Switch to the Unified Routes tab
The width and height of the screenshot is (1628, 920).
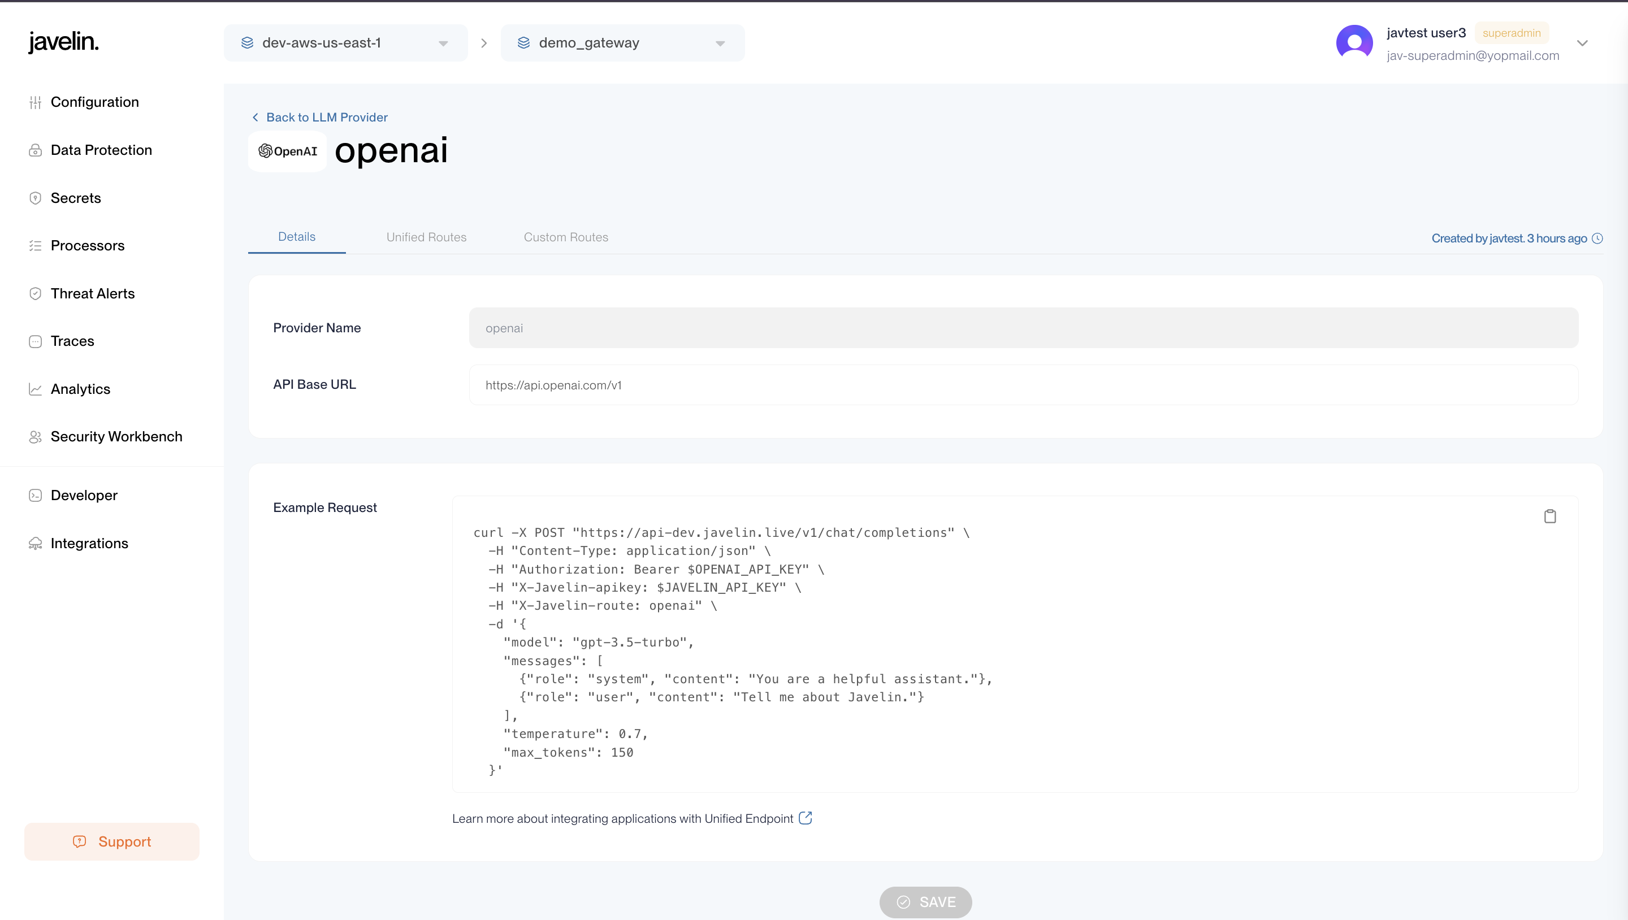point(427,237)
